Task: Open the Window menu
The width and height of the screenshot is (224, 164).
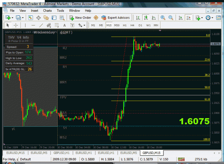Action: [75, 11]
